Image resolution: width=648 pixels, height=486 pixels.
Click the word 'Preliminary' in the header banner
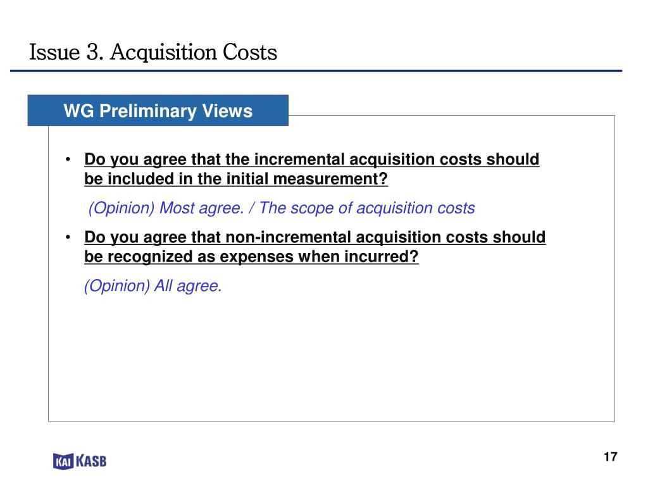[x=148, y=111]
